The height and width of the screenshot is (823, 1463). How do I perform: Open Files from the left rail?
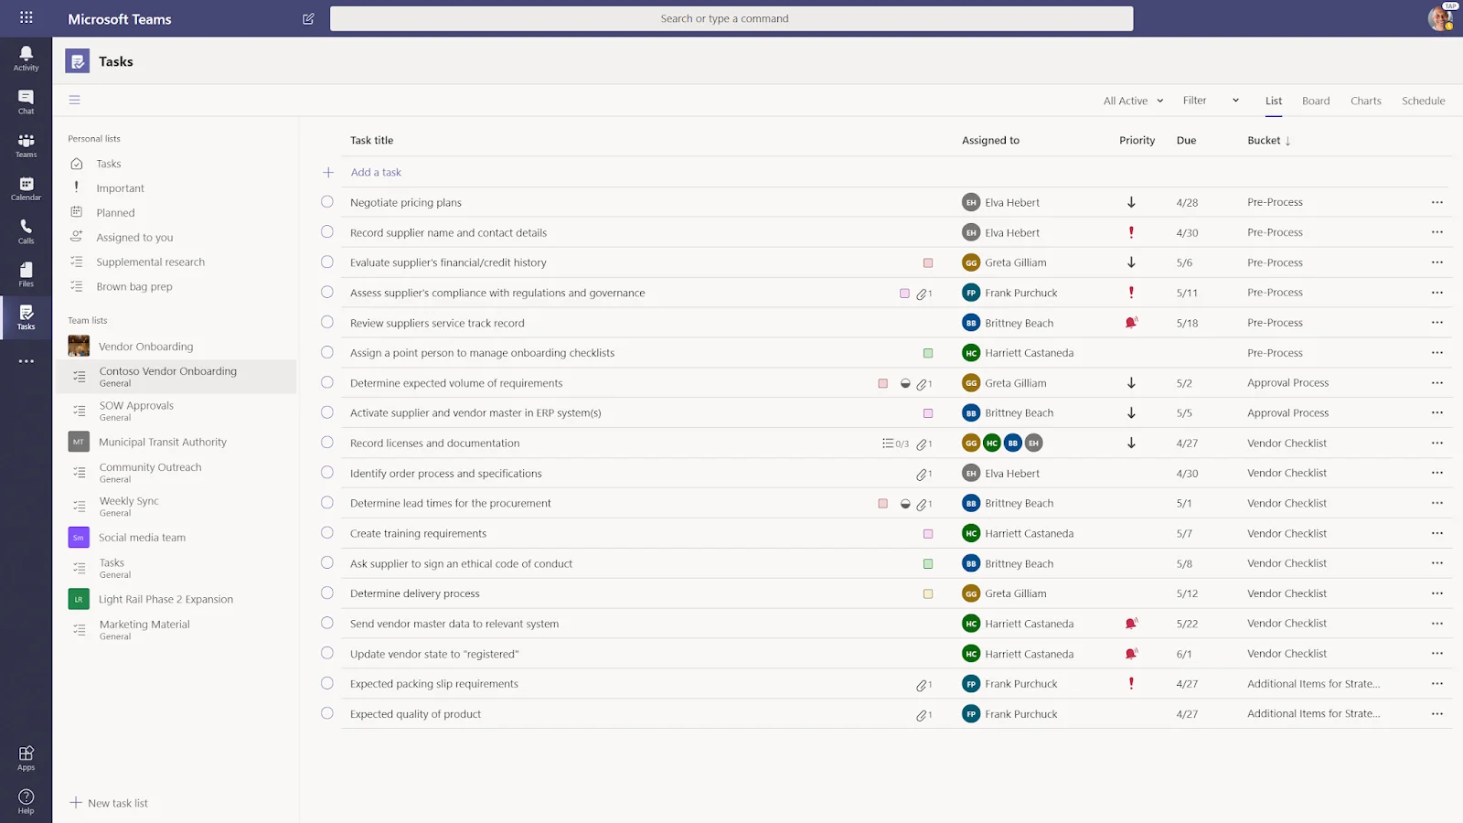coord(26,273)
